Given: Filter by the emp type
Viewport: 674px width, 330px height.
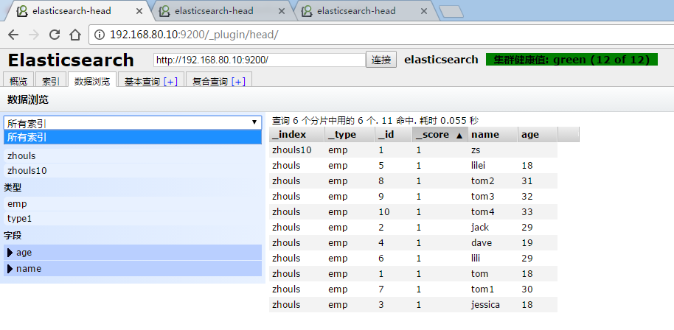Looking at the screenshot, I should tap(133, 203).
